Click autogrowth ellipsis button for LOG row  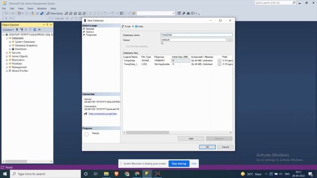pos(219,64)
